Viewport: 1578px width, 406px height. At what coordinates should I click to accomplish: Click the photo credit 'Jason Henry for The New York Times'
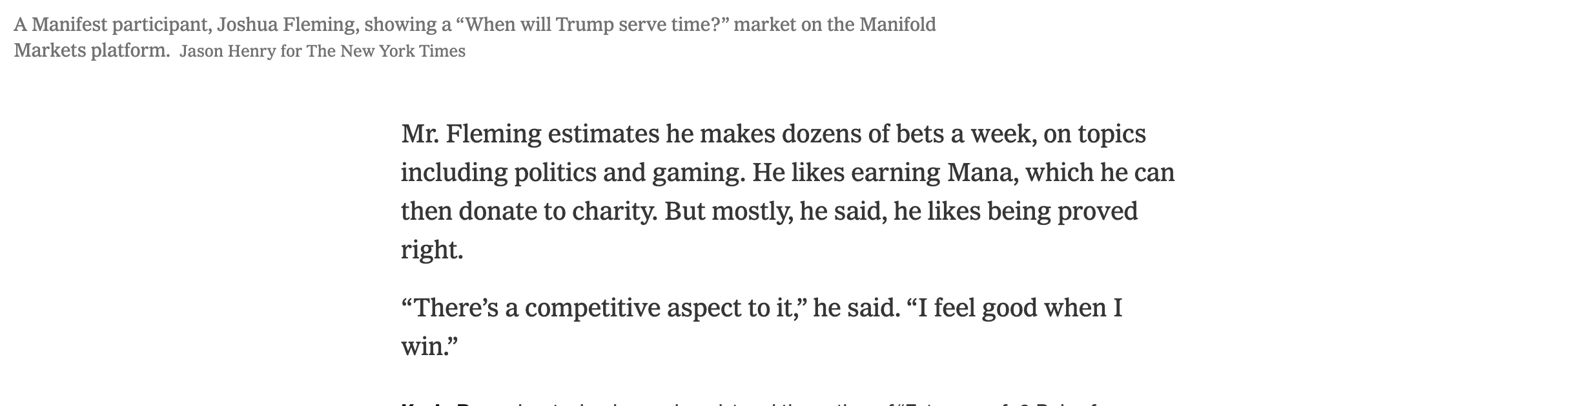(322, 51)
